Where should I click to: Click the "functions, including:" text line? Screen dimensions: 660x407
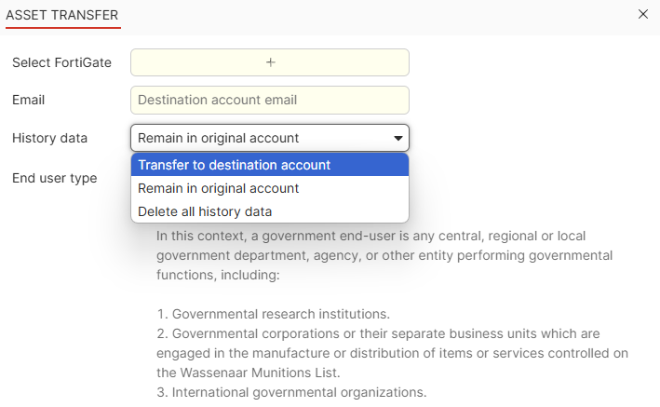point(218,276)
